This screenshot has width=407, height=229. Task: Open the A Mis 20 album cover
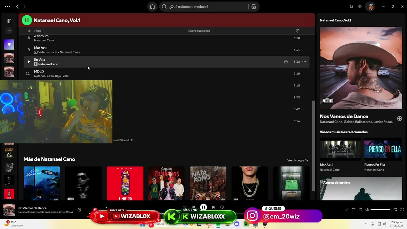click(125, 183)
